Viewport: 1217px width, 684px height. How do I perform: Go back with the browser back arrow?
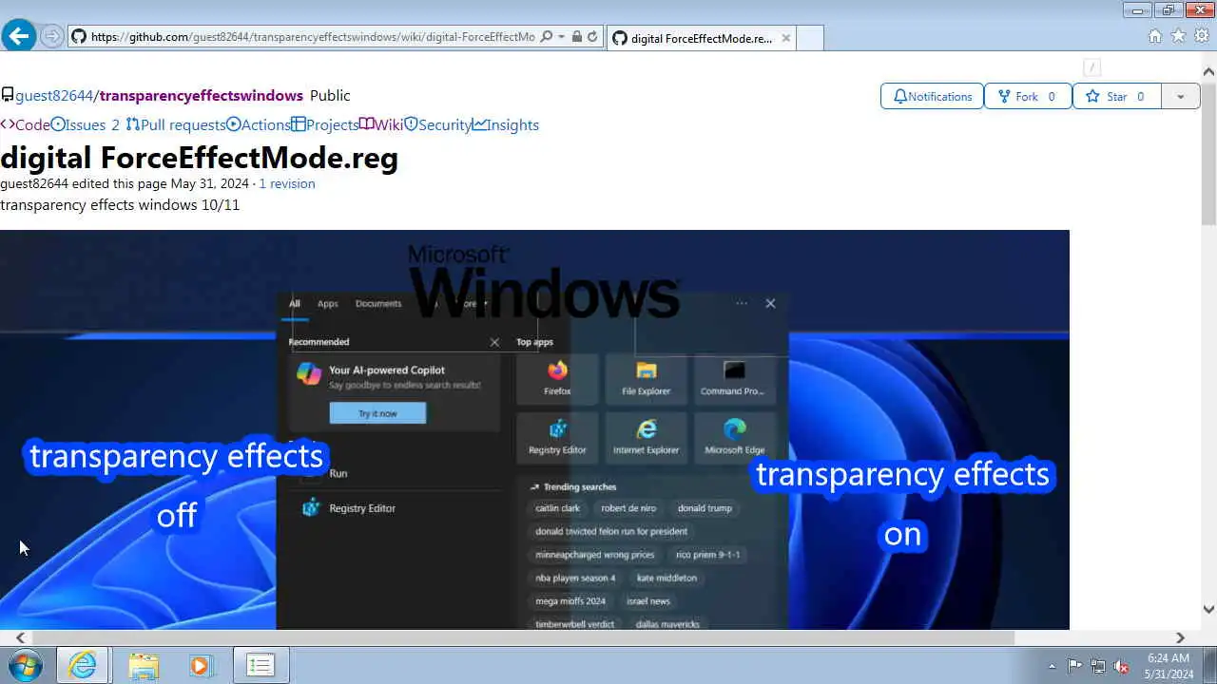point(19,36)
